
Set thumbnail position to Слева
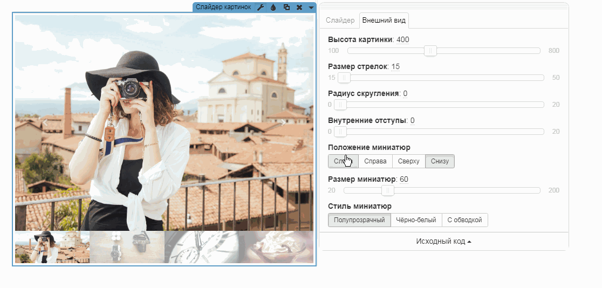(x=343, y=161)
